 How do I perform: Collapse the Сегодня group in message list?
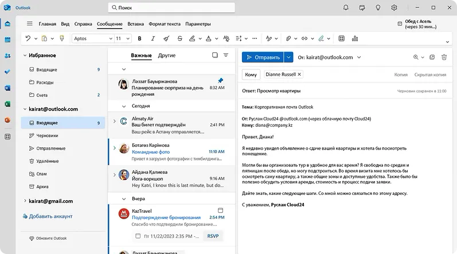pyautogui.click(x=124, y=106)
